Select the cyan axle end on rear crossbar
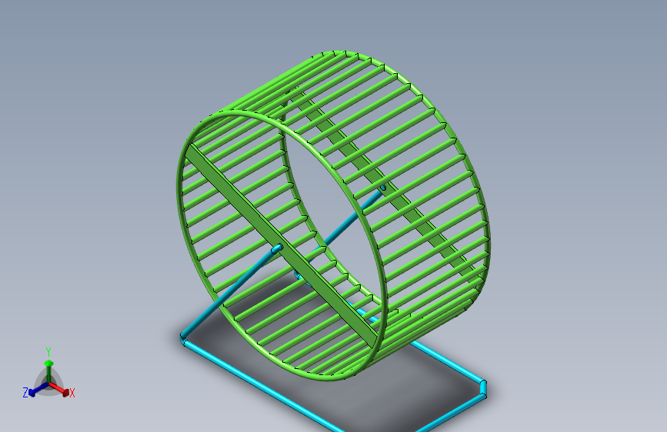Screen dimensions: 667x432 coord(383,188)
